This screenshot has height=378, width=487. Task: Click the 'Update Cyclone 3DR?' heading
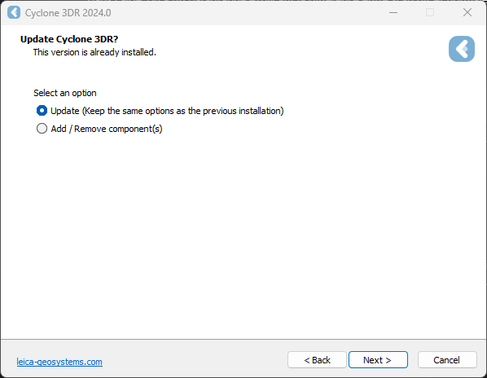(x=69, y=39)
